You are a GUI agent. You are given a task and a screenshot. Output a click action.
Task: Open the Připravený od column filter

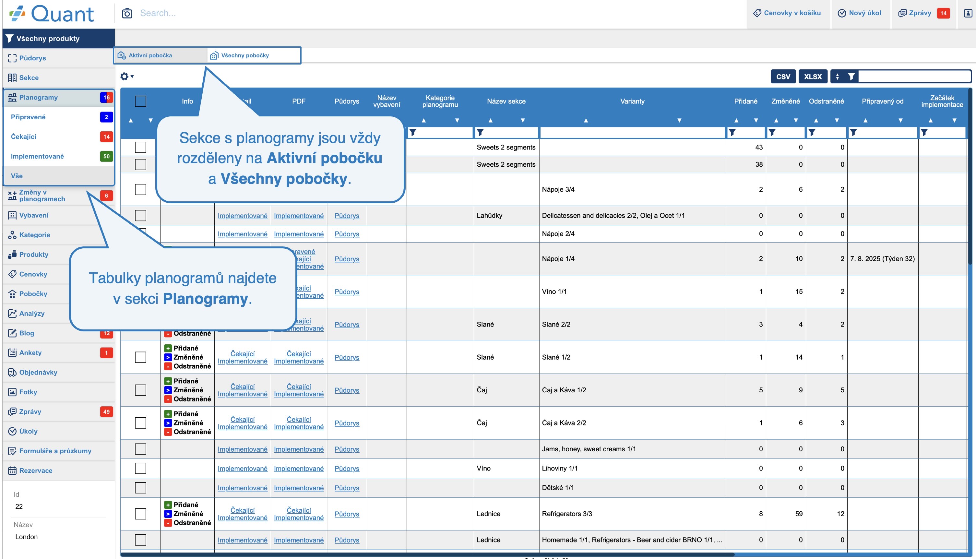click(853, 133)
